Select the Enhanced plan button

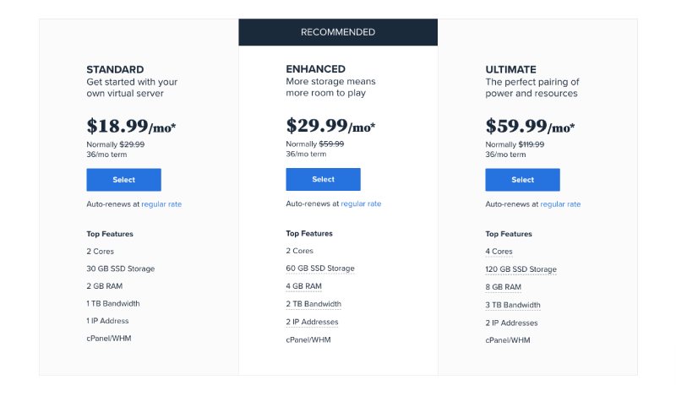323,179
